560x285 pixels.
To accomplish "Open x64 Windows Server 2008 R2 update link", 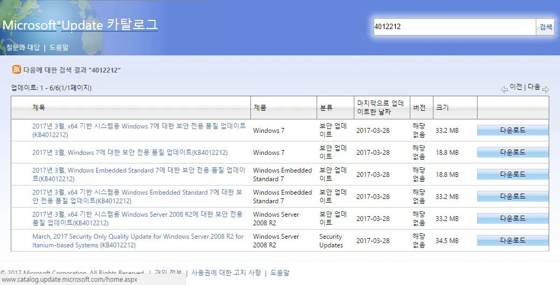I will click(x=137, y=219).
